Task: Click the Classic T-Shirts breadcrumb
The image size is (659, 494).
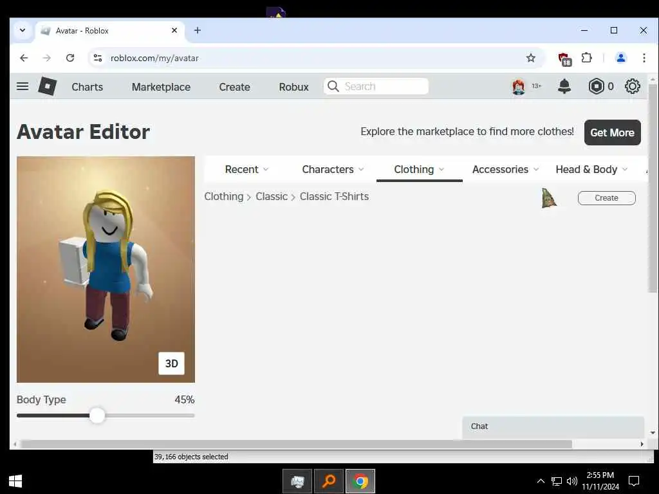Action: coord(334,196)
